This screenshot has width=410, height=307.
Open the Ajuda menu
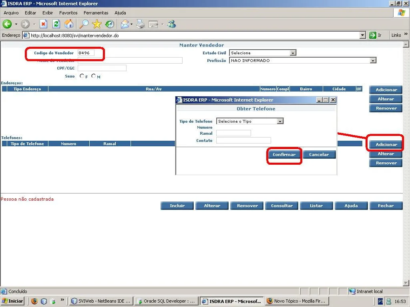[x=120, y=13]
